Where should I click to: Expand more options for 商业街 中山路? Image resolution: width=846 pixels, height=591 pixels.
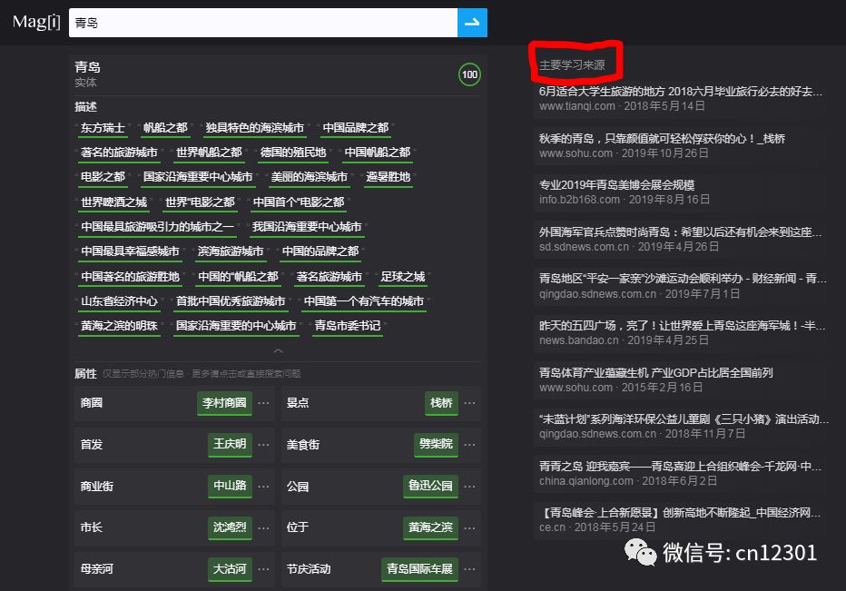pyautogui.click(x=263, y=486)
